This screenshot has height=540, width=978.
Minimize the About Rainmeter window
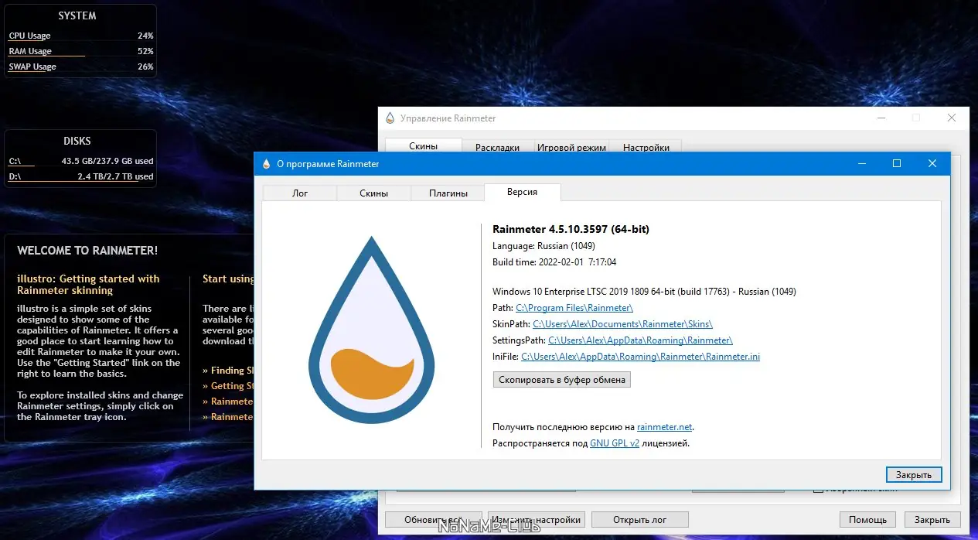pos(861,164)
